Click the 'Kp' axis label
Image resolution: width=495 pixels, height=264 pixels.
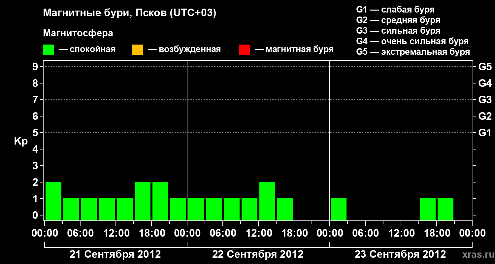[21, 141]
